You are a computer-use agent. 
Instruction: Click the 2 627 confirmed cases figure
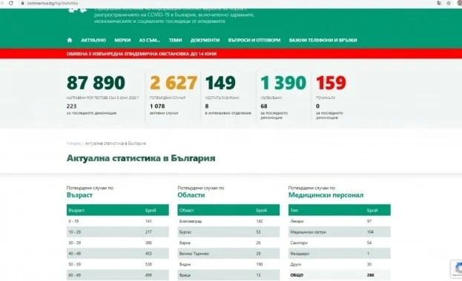[x=174, y=83]
